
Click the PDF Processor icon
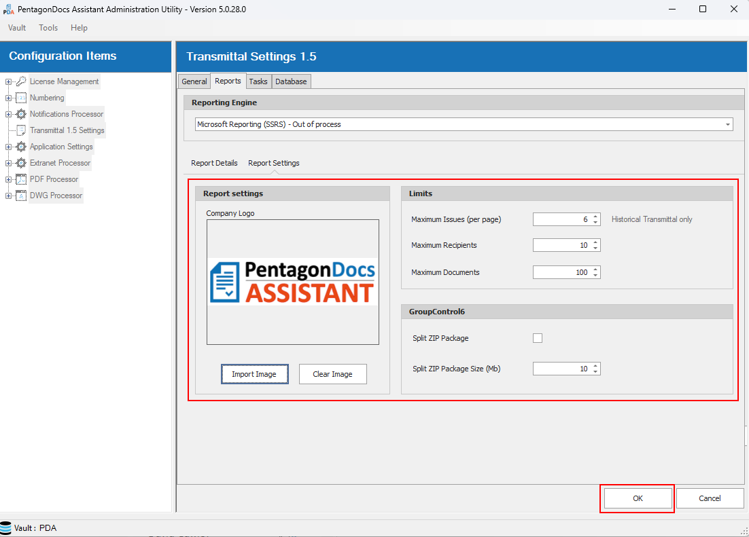coord(21,179)
